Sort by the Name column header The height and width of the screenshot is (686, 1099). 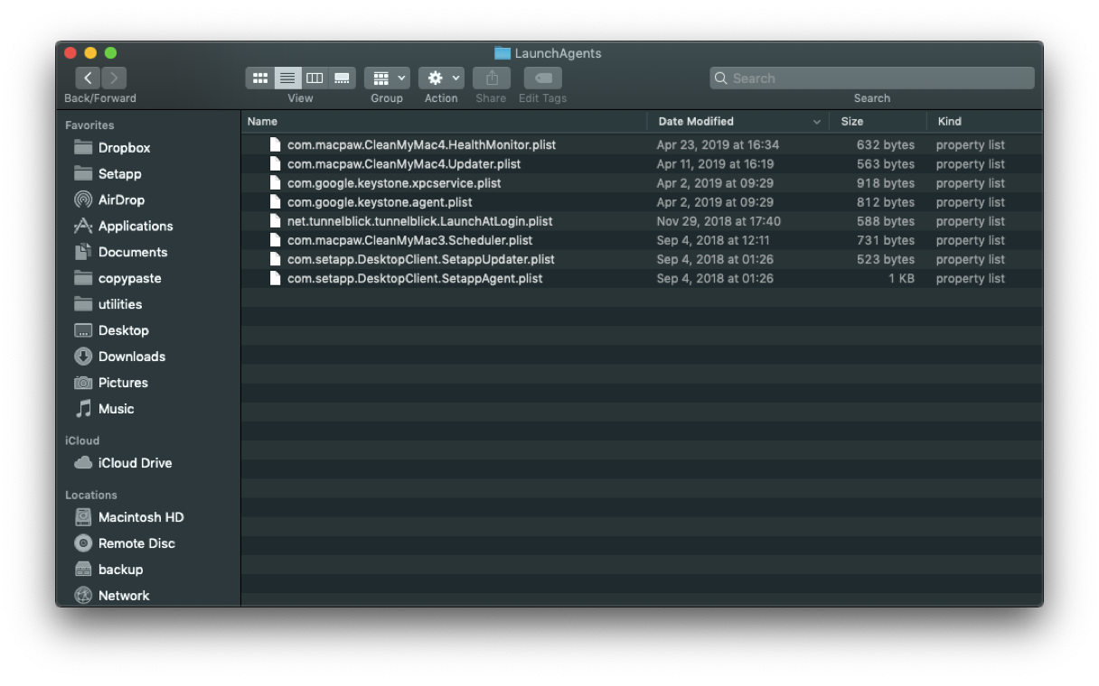point(444,121)
